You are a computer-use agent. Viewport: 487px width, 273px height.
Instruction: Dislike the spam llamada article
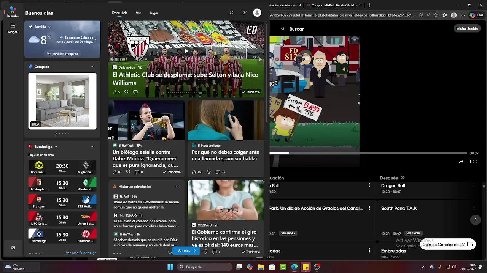pos(208,172)
